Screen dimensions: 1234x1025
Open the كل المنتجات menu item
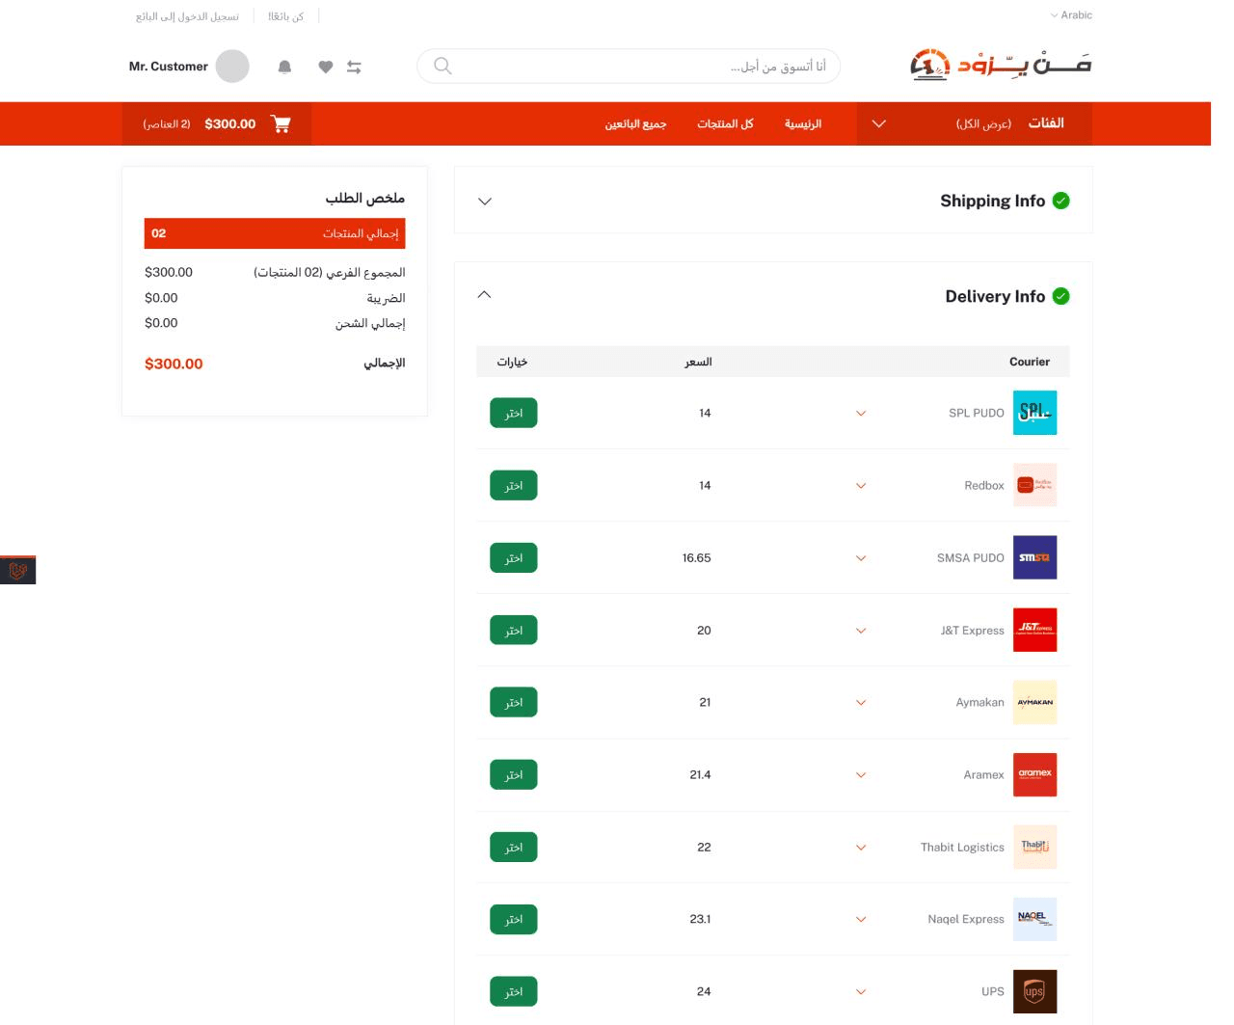[x=725, y=123]
